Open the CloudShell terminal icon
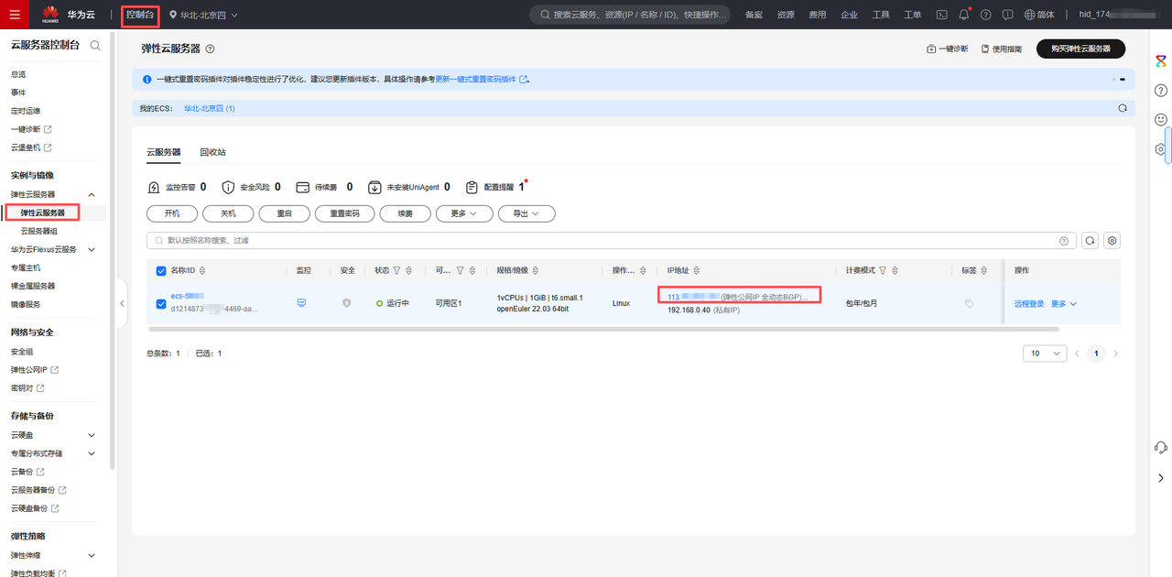 click(x=941, y=15)
